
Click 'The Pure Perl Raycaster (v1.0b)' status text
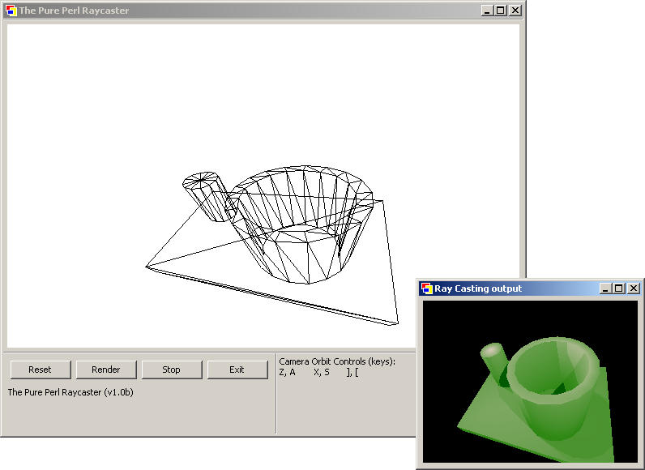(70, 392)
